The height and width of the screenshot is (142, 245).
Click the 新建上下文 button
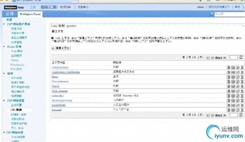pyautogui.click(x=61, y=48)
